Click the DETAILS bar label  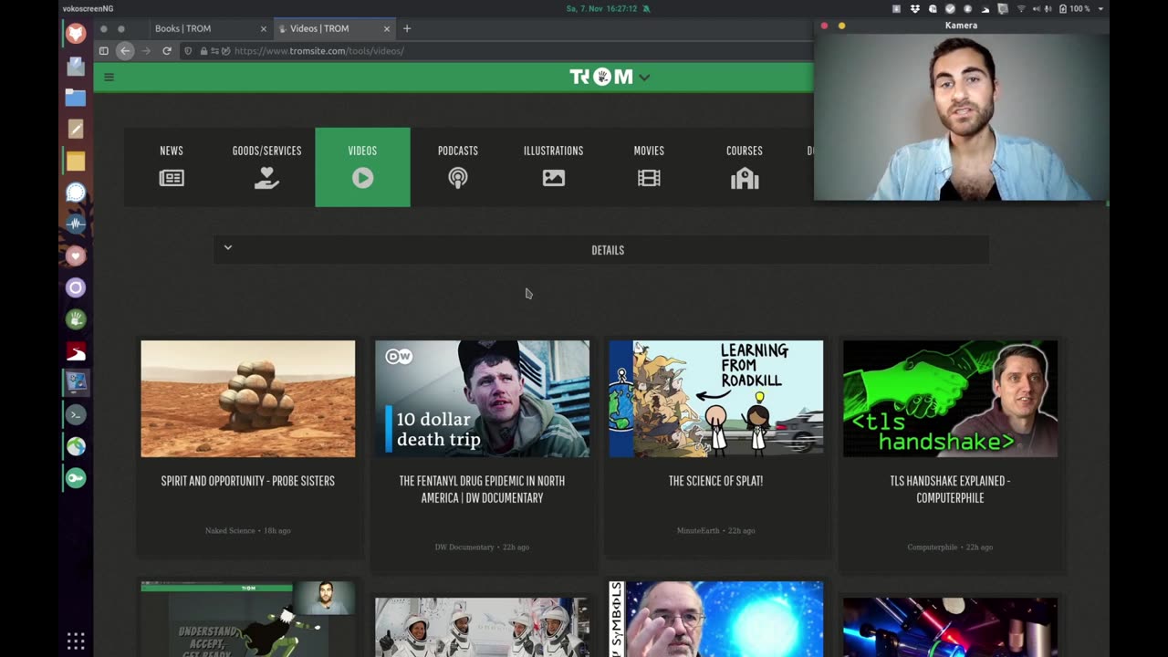[608, 250]
